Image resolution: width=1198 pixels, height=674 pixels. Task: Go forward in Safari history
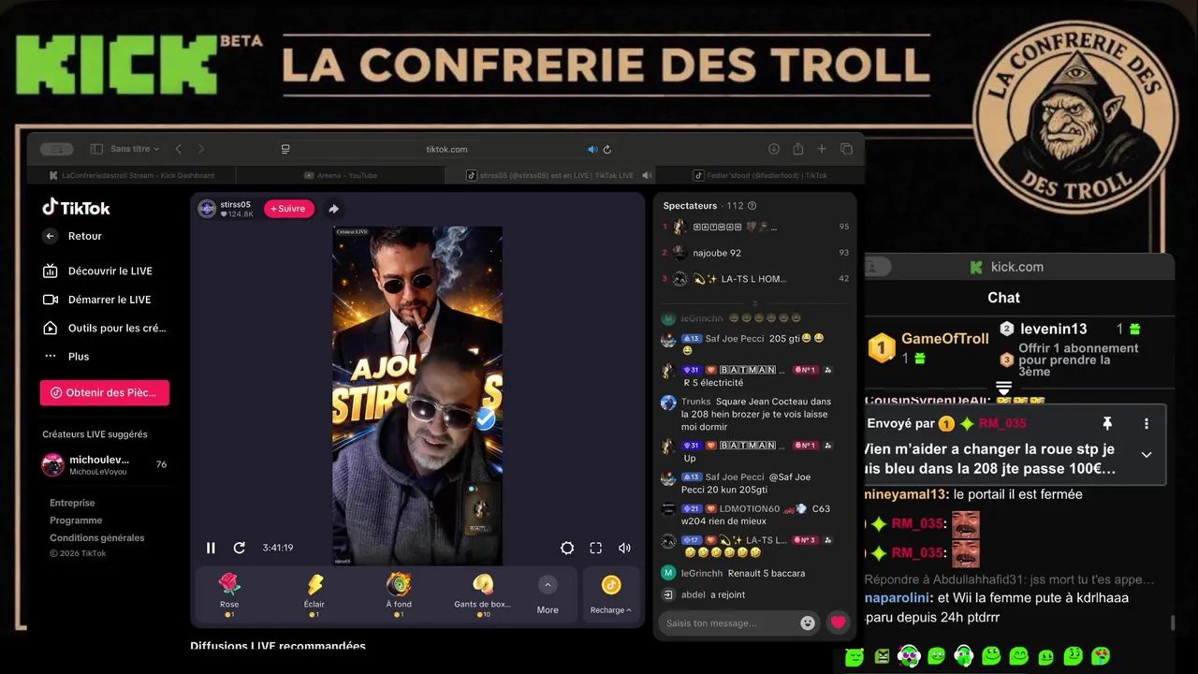click(x=201, y=149)
